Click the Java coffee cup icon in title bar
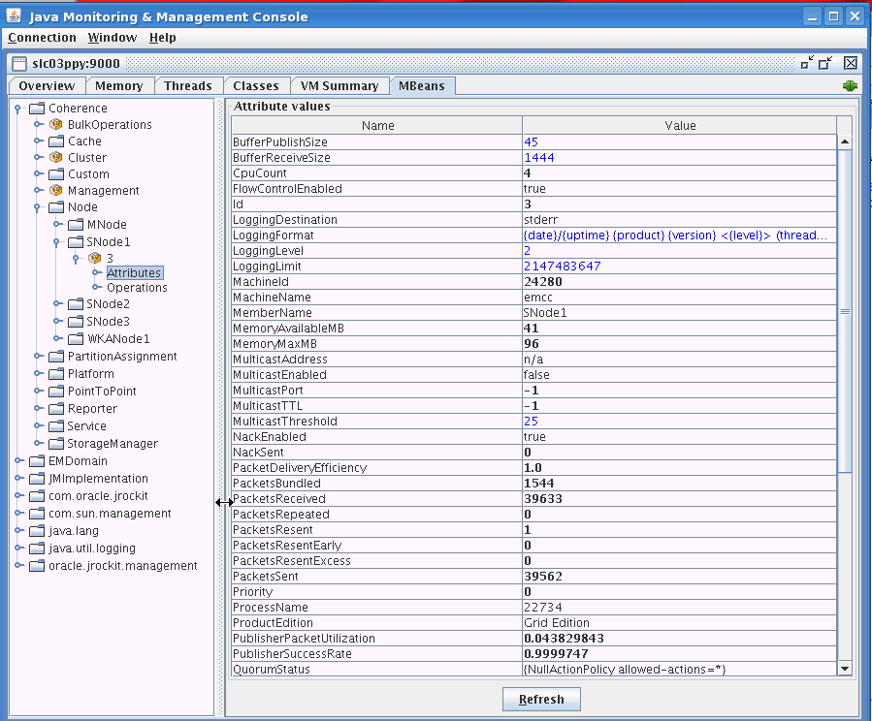This screenshot has height=721, width=872. 14,16
